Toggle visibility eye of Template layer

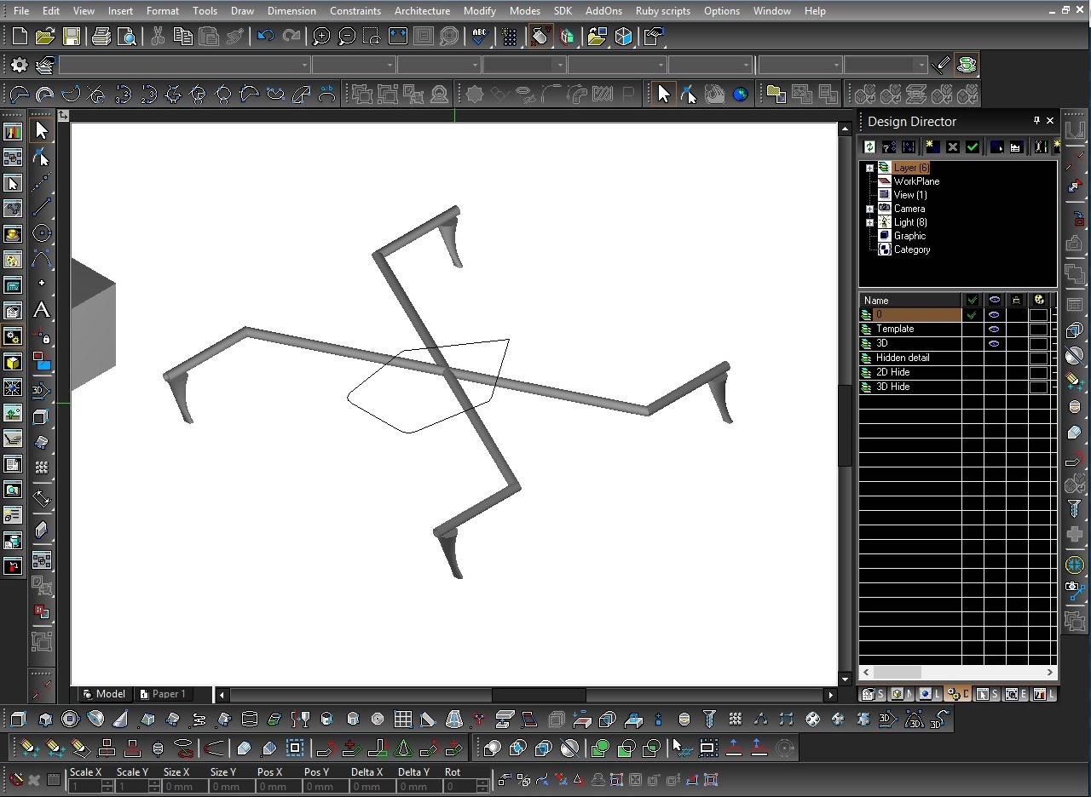click(994, 329)
